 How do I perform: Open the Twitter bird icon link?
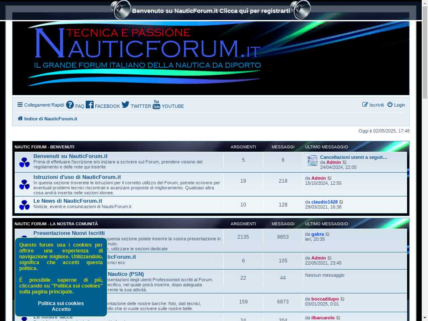pos(125,104)
